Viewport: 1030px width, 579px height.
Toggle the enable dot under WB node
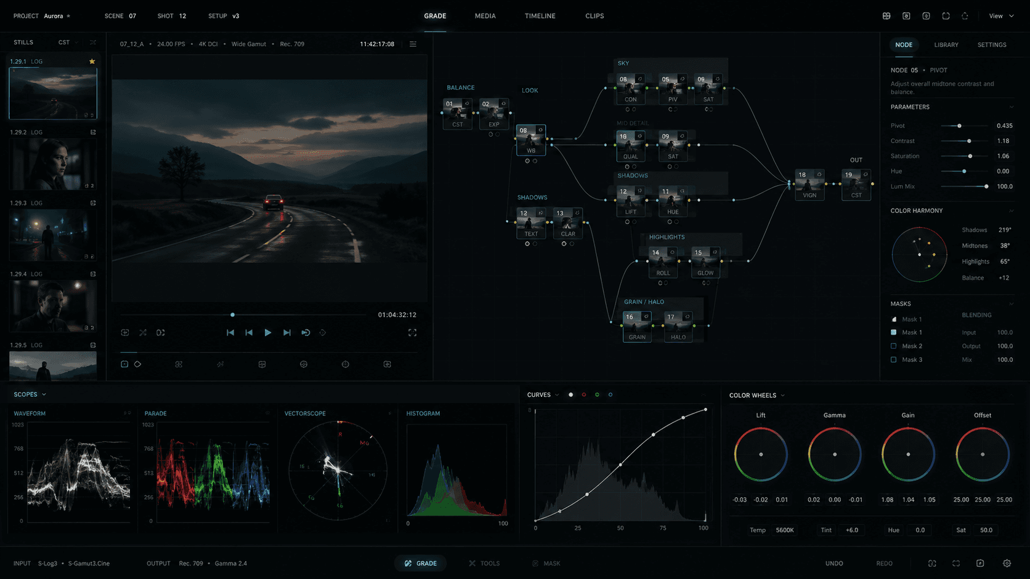click(527, 161)
